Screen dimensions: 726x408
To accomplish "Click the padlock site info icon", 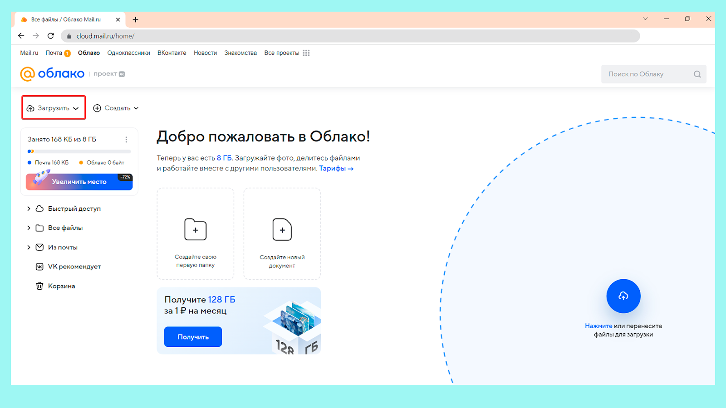I will tap(69, 36).
